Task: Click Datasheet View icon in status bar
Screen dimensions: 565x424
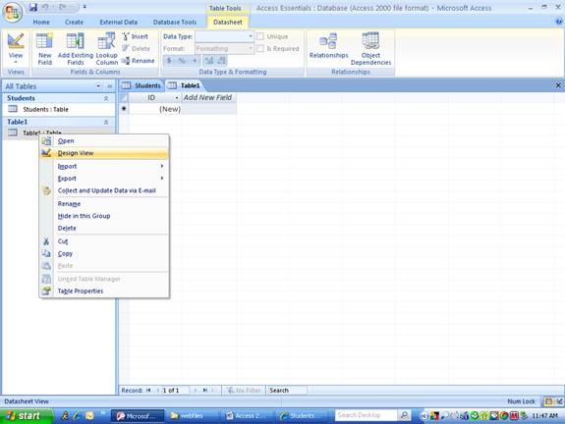Action: pyautogui.click(x=548, y=401)
